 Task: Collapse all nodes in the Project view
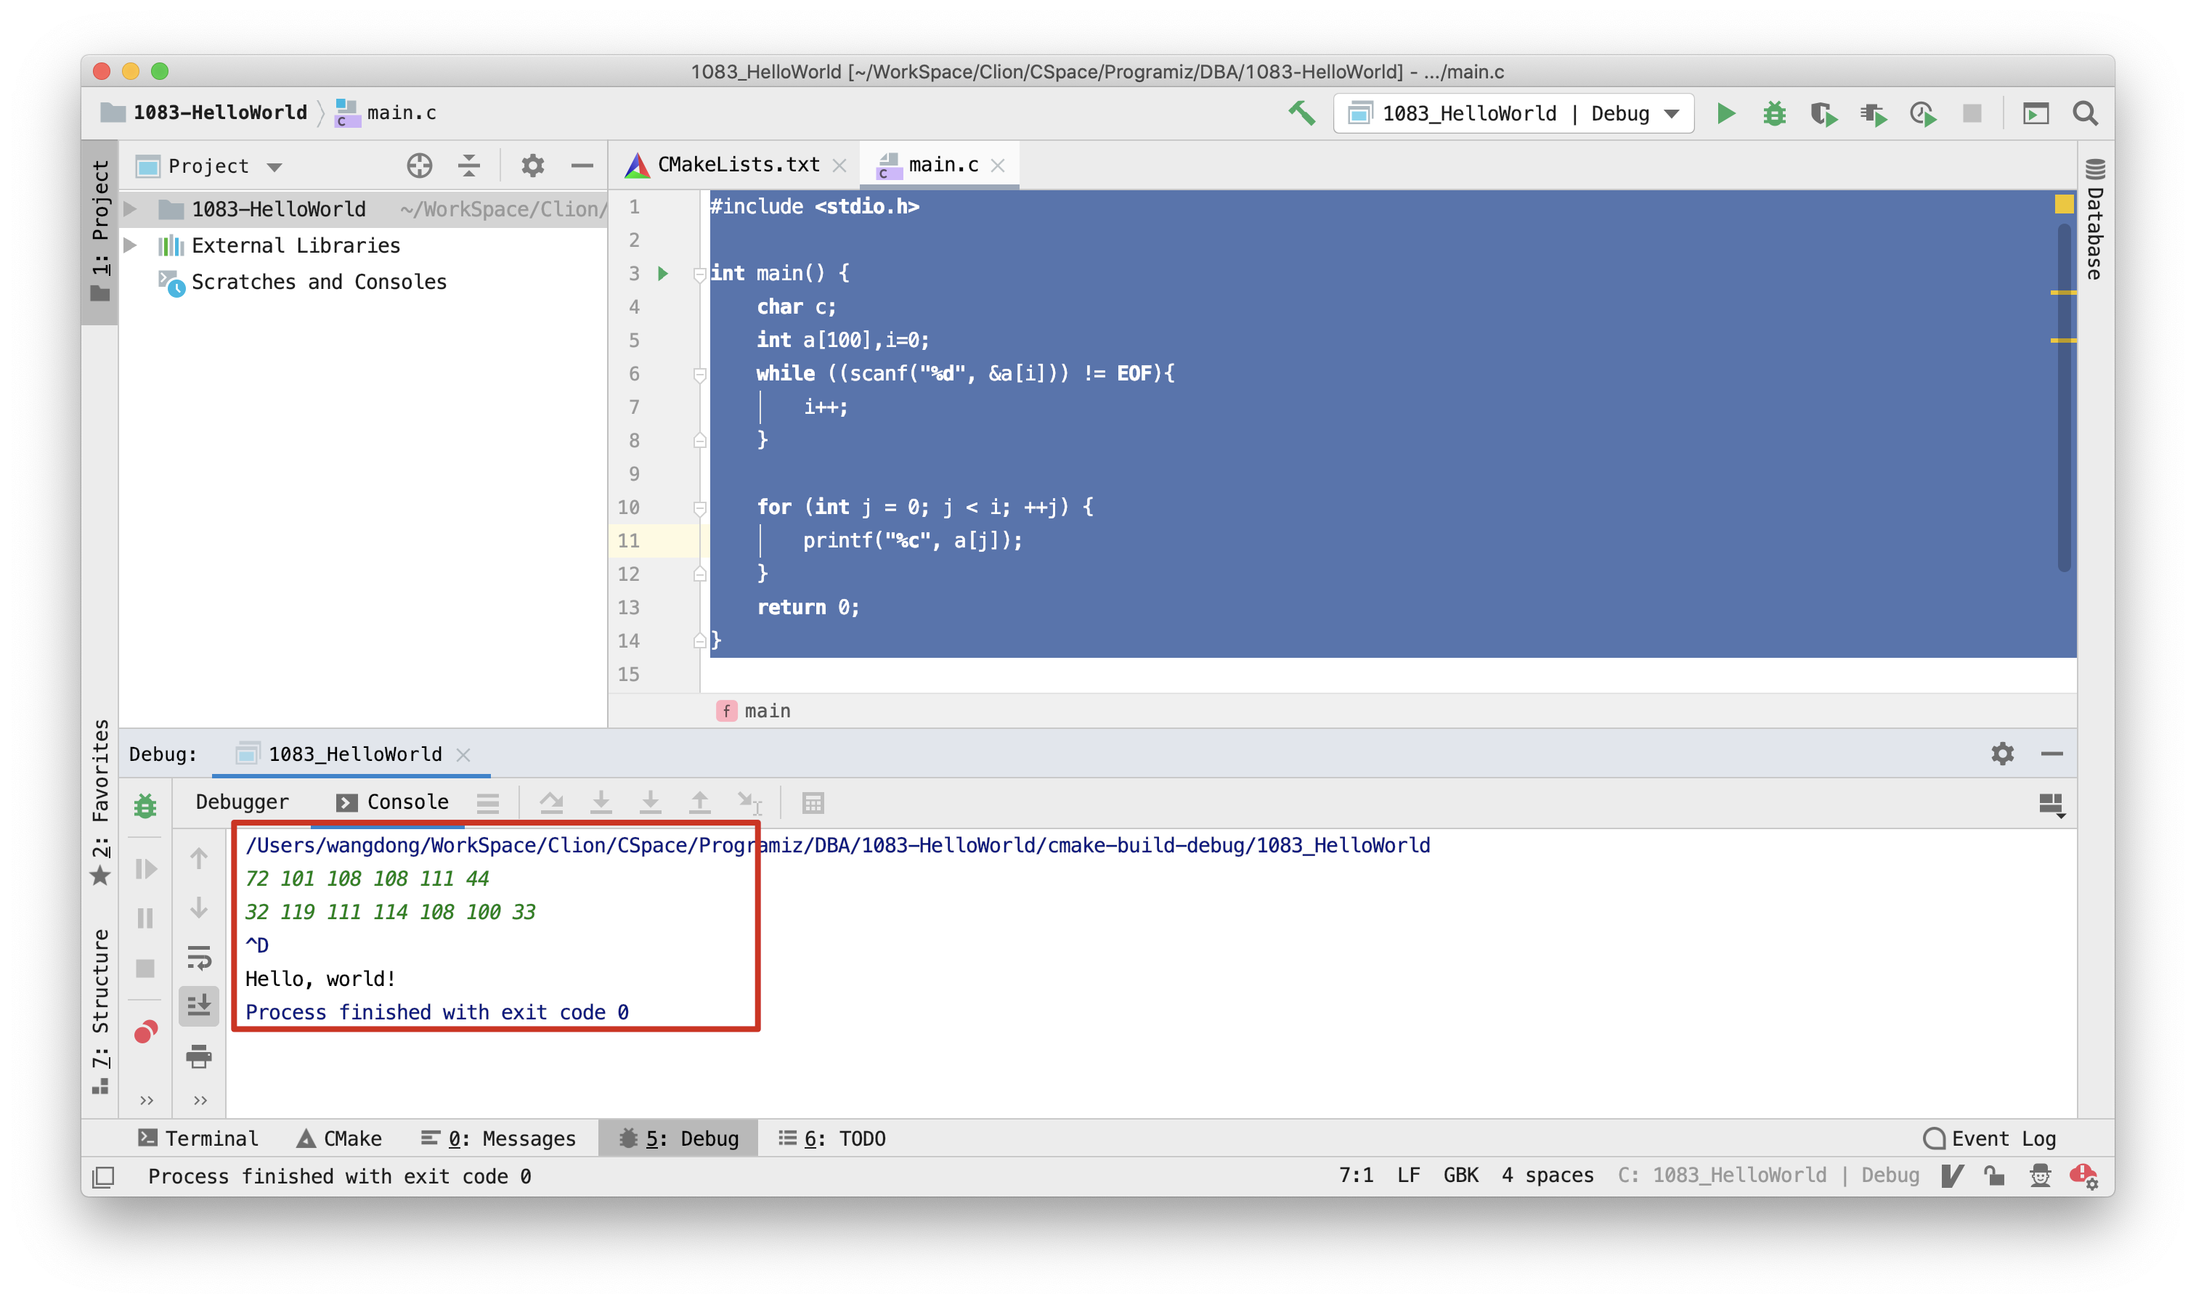[x=469, y=166]
